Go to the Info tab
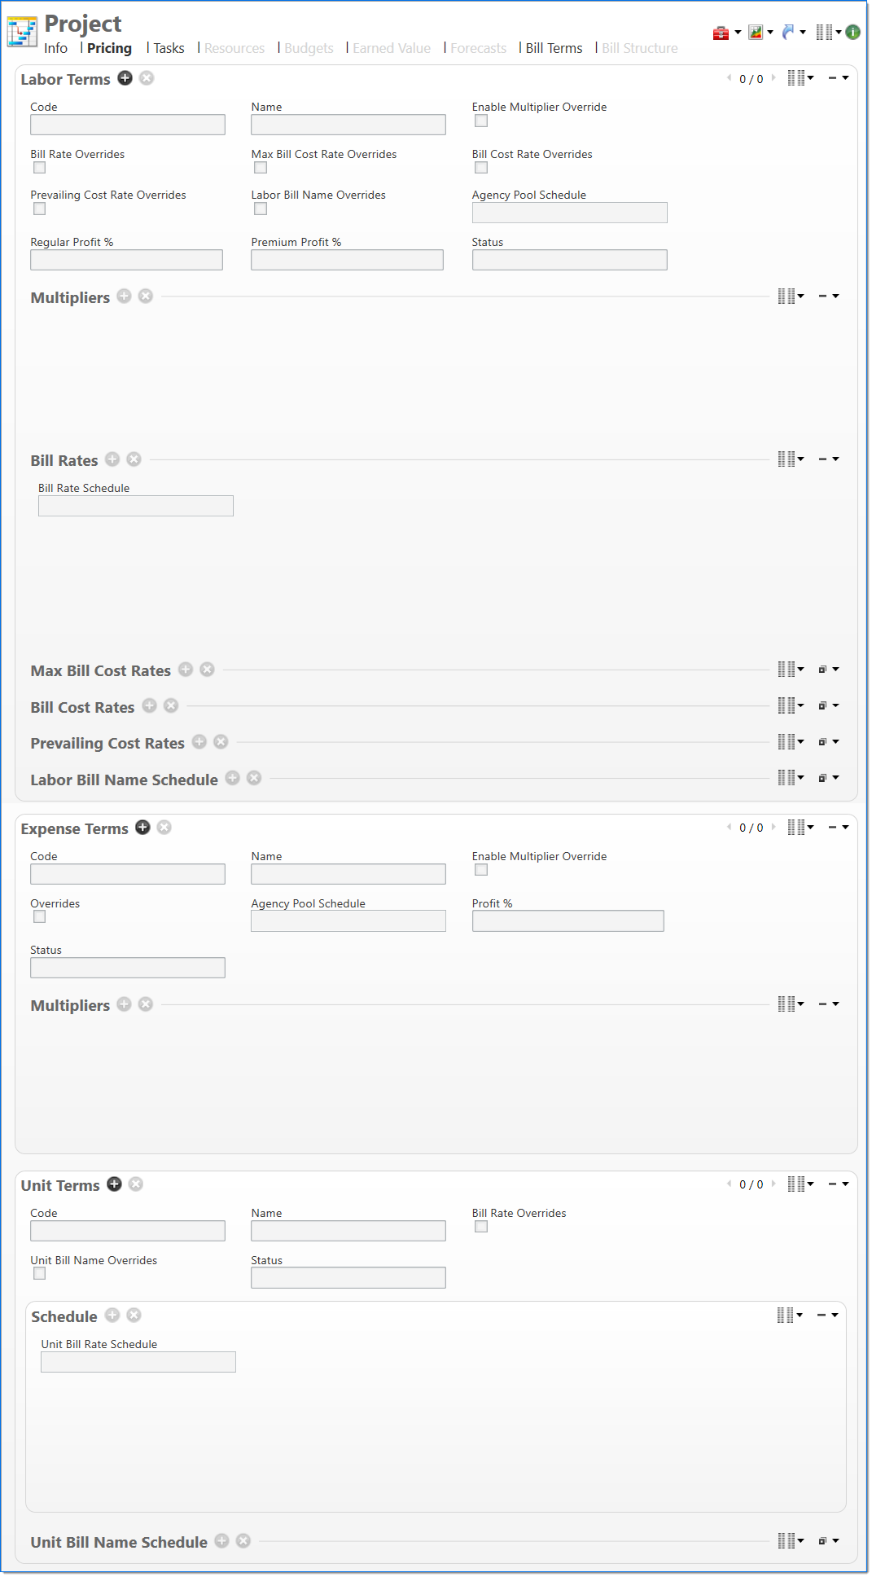Screen dimensions: 872x1577 click(55, 49)
